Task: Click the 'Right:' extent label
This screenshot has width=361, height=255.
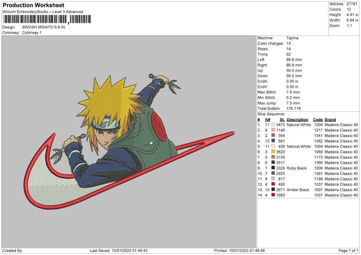Action: tap(262, 65)
